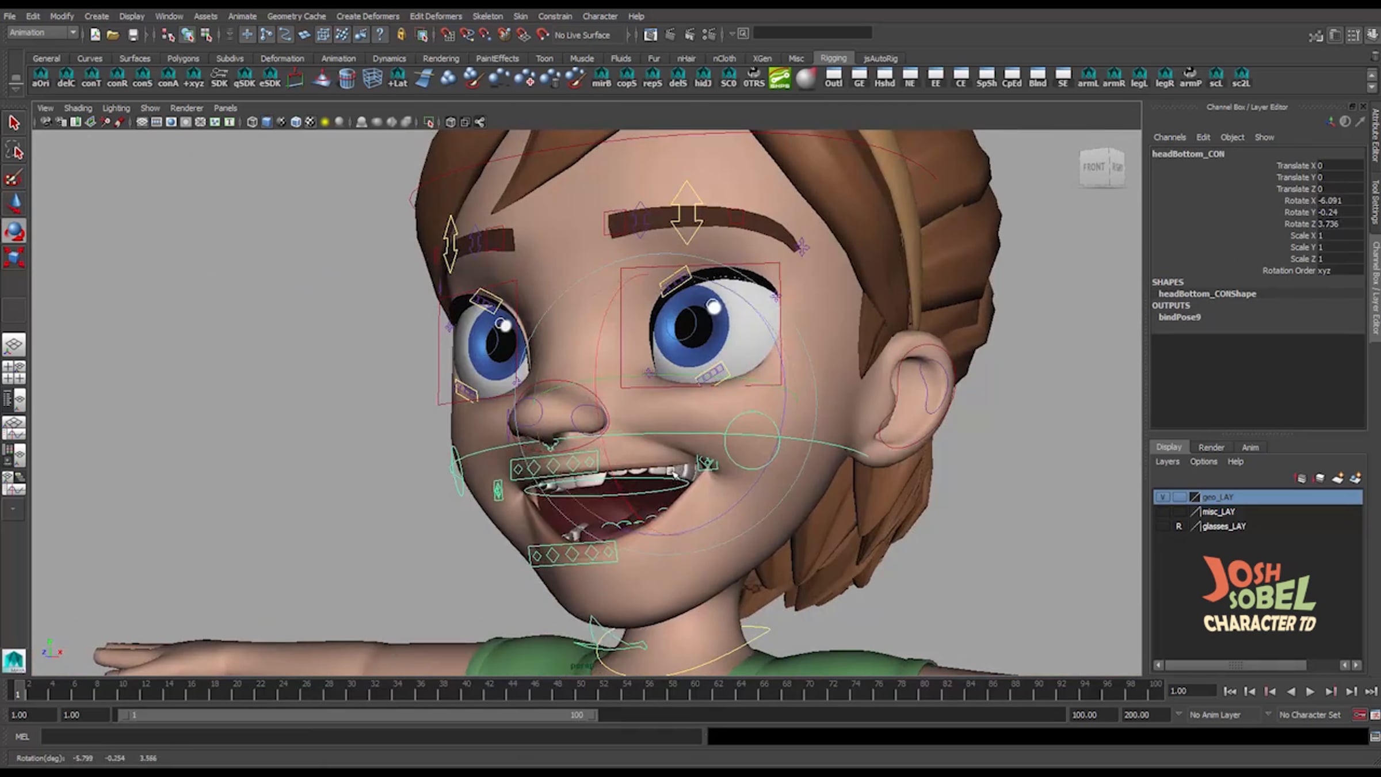Click the Go to start of range button

click(1230, 691)
